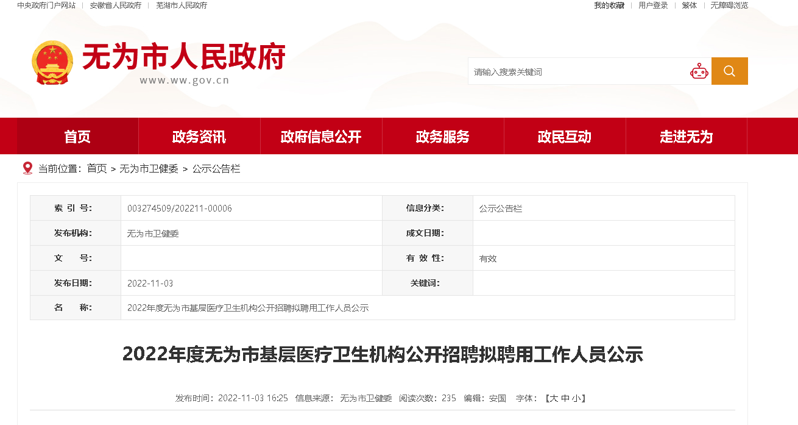Viewport: 798px width, 425px height.
Task: Enable 无障碍浏览 accessibility mode
Action: point(729,5)
